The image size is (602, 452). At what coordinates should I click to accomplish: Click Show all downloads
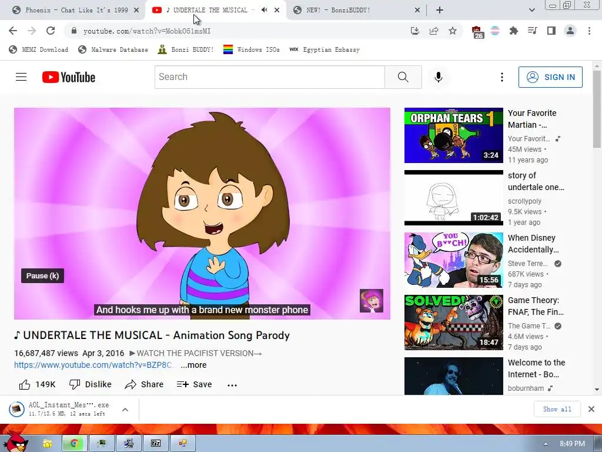557,409
